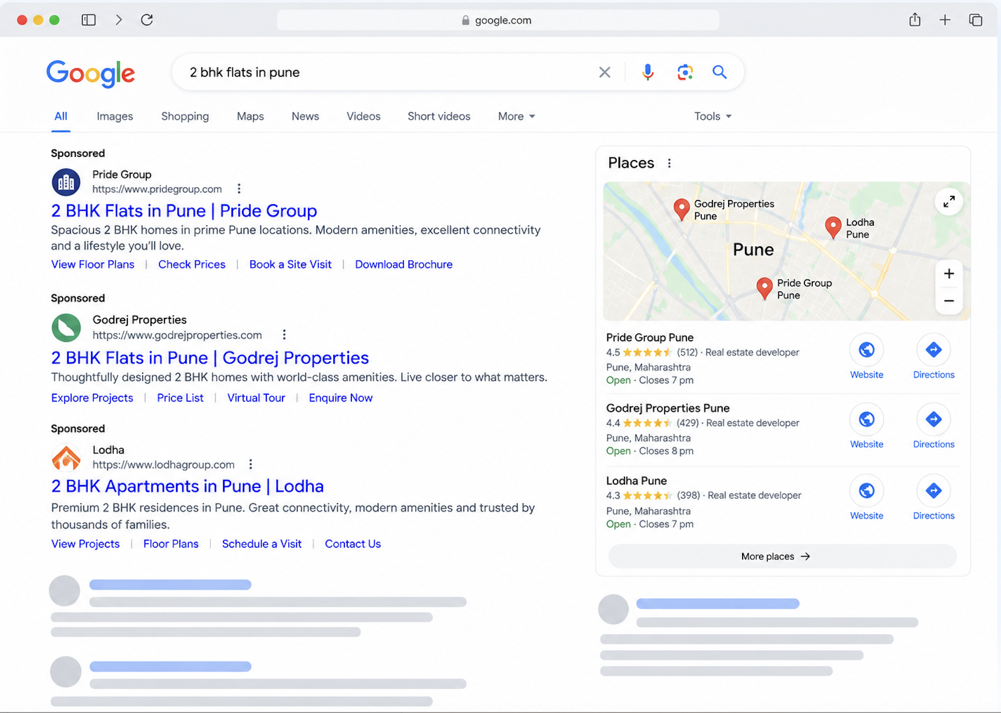Open the Lodha Pune website icon
Screen dimensions: 1001x713
point(866,491)
